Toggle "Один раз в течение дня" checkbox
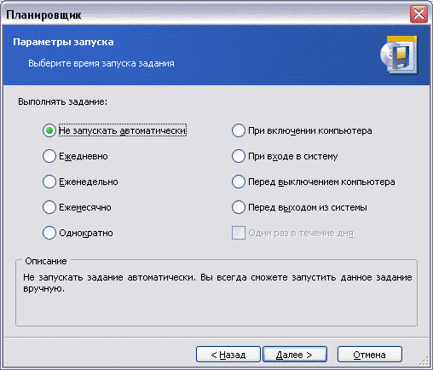 click(239, 233)
